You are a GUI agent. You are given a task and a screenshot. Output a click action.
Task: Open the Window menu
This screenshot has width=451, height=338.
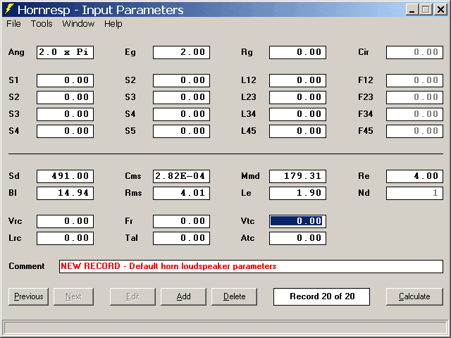tap(78, 24)
